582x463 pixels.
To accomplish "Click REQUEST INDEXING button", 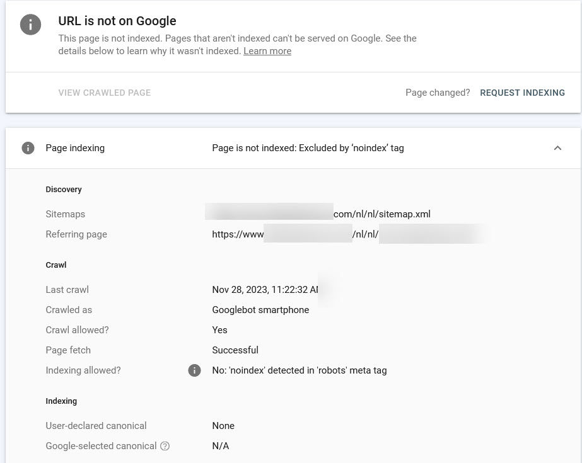I will pyautogui.click(x=522, y=93).
